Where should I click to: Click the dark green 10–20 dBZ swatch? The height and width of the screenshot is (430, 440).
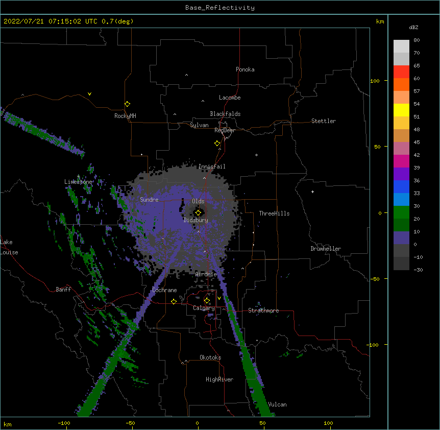point(401,225)
